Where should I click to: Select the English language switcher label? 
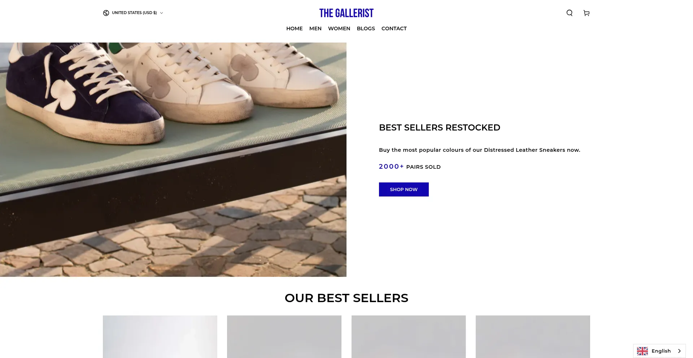tap(661, 351)
